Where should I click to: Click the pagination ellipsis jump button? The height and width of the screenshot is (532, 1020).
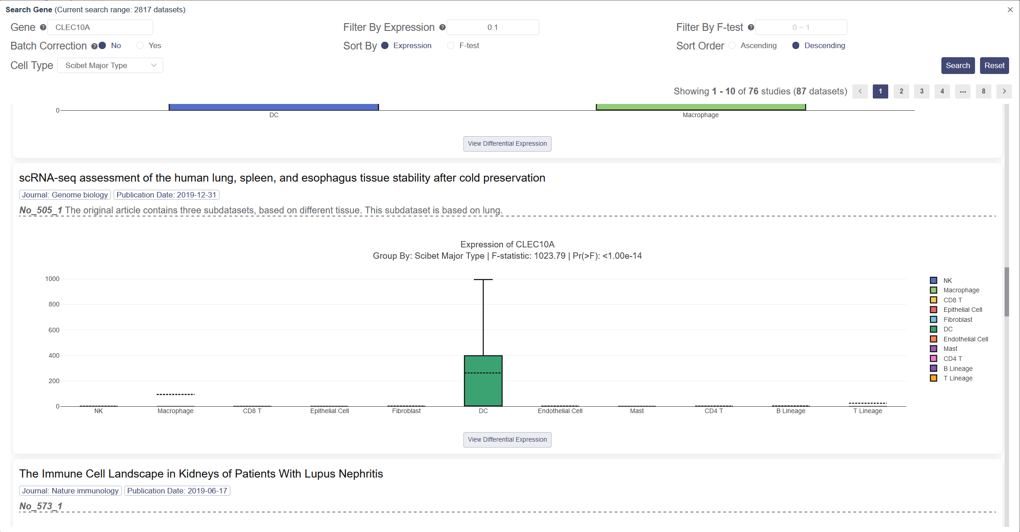(963, 91)
